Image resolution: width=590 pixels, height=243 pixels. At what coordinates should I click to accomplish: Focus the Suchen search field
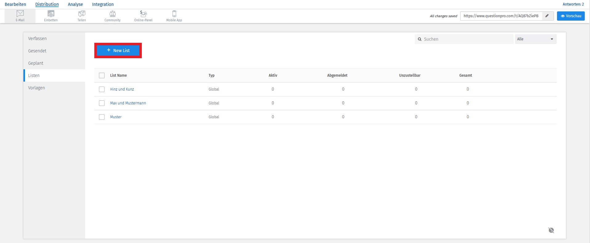click(464, 39)
